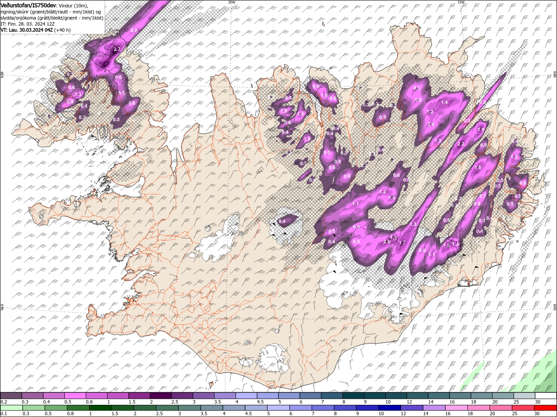
Task: Click the '12' label under the lower legend row
Action: click(x=403, y=414)
